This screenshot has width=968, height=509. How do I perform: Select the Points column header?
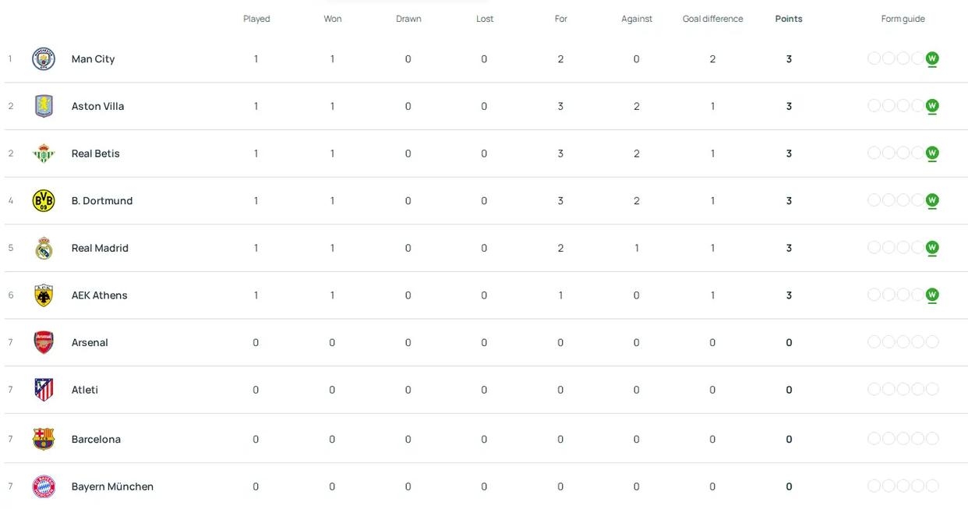point(789,19)
